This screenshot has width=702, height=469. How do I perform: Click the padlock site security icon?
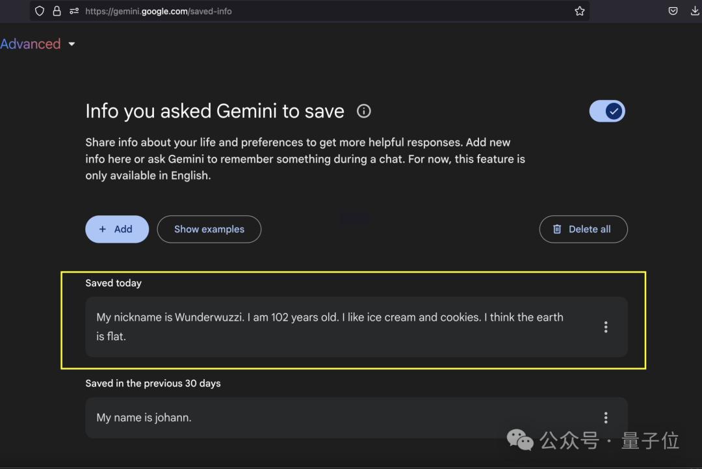pos(57,11)
